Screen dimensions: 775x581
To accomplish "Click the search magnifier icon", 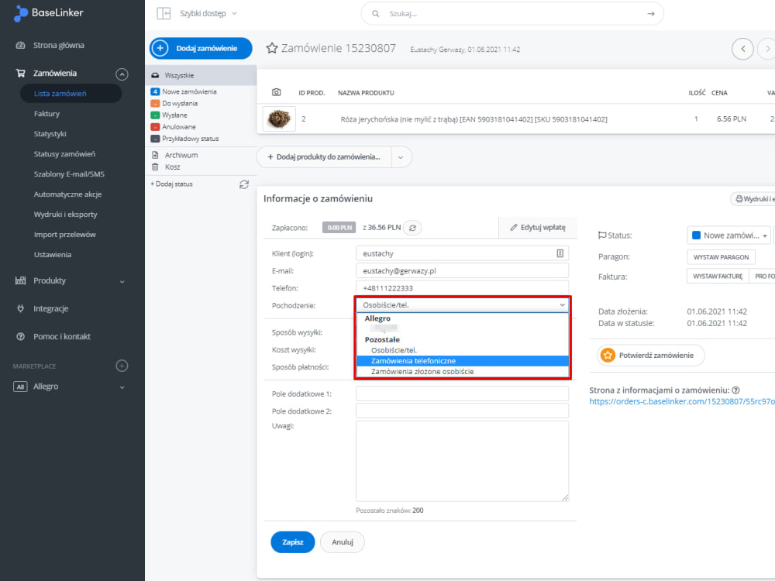I will [x=376, y=14].
